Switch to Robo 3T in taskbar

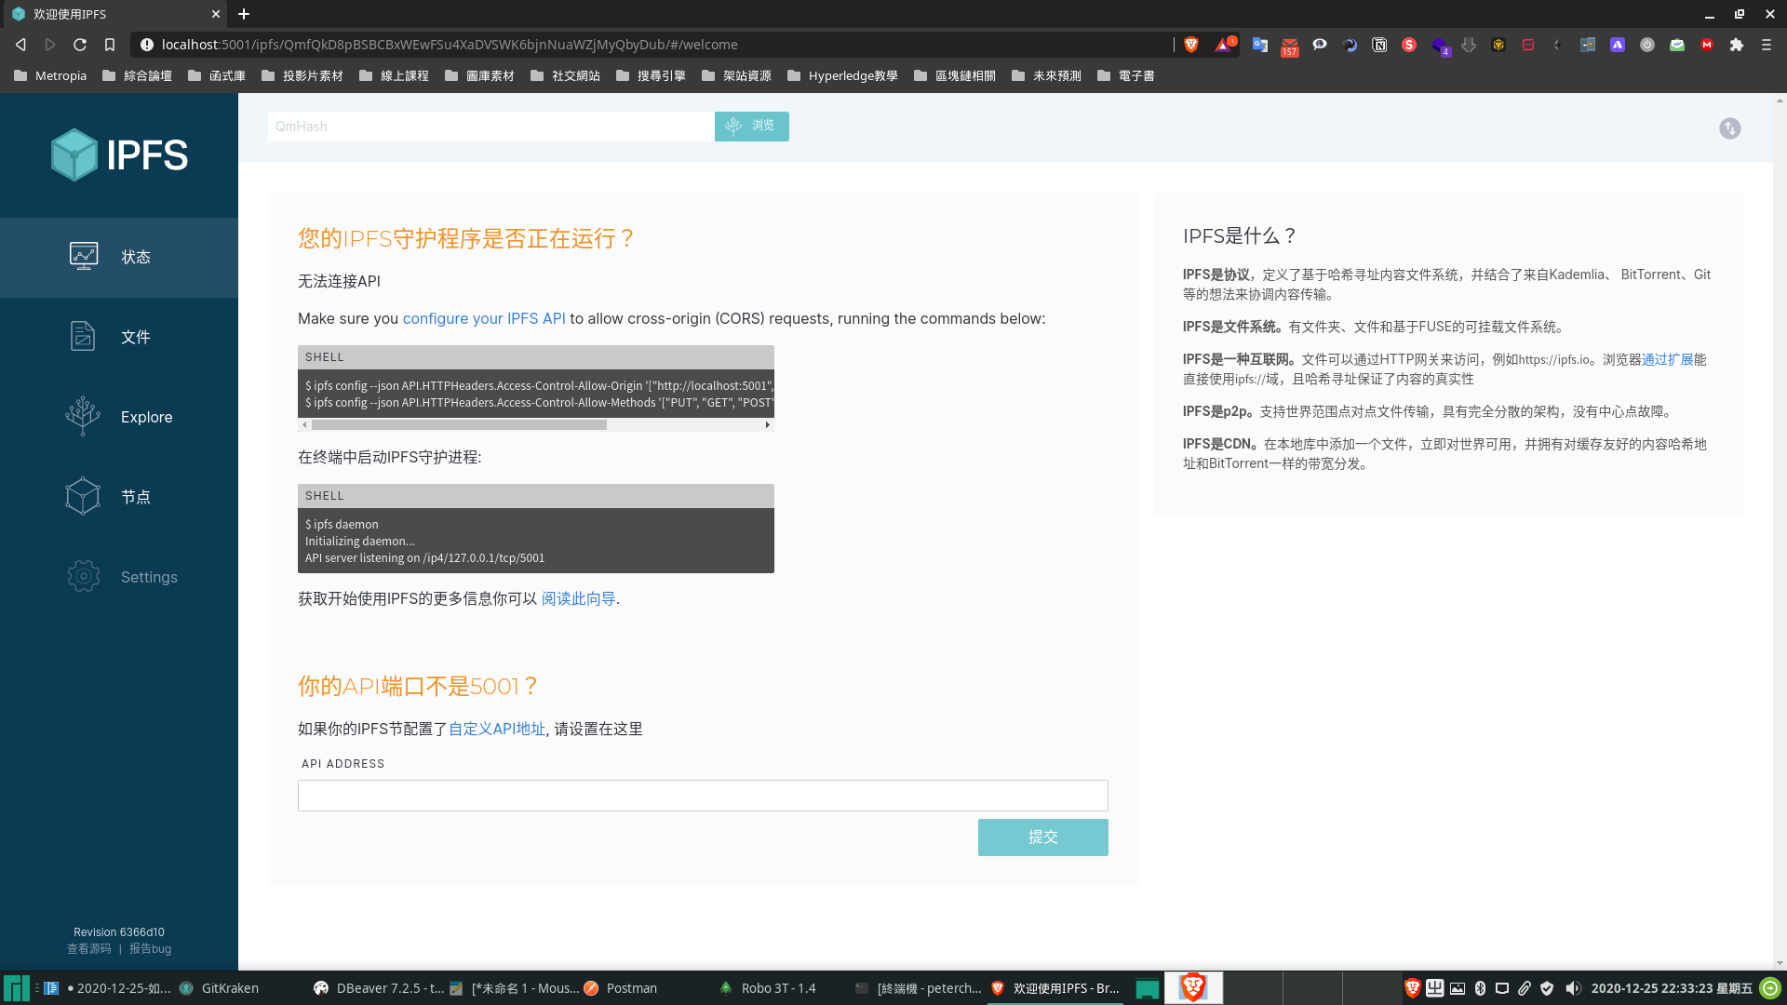(x=768, y=988)
